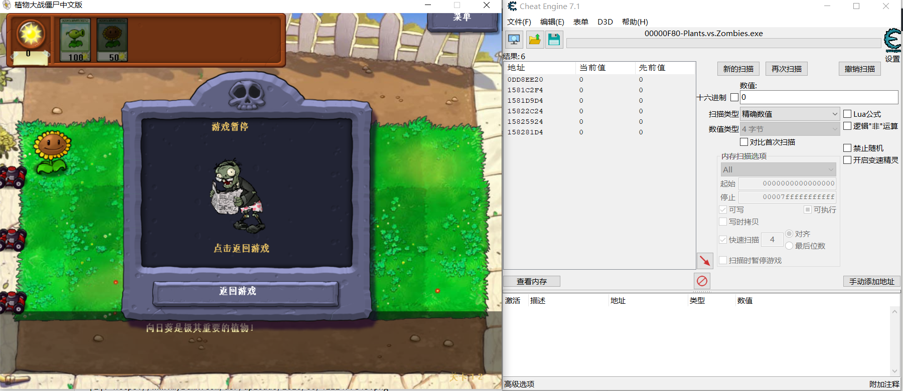Viewport: 903px width, 391px height.
Task: Click the table comments status button
Action: 884,384
